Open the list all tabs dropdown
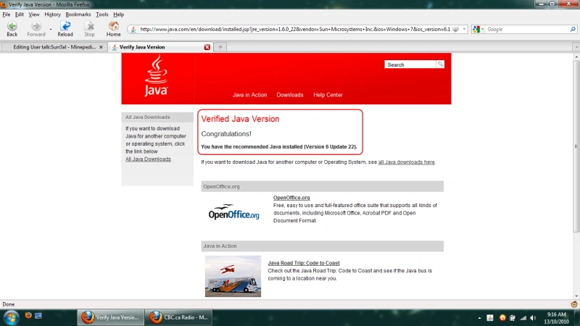This screenshot has height=326, width=580. [x=576, y=47]
